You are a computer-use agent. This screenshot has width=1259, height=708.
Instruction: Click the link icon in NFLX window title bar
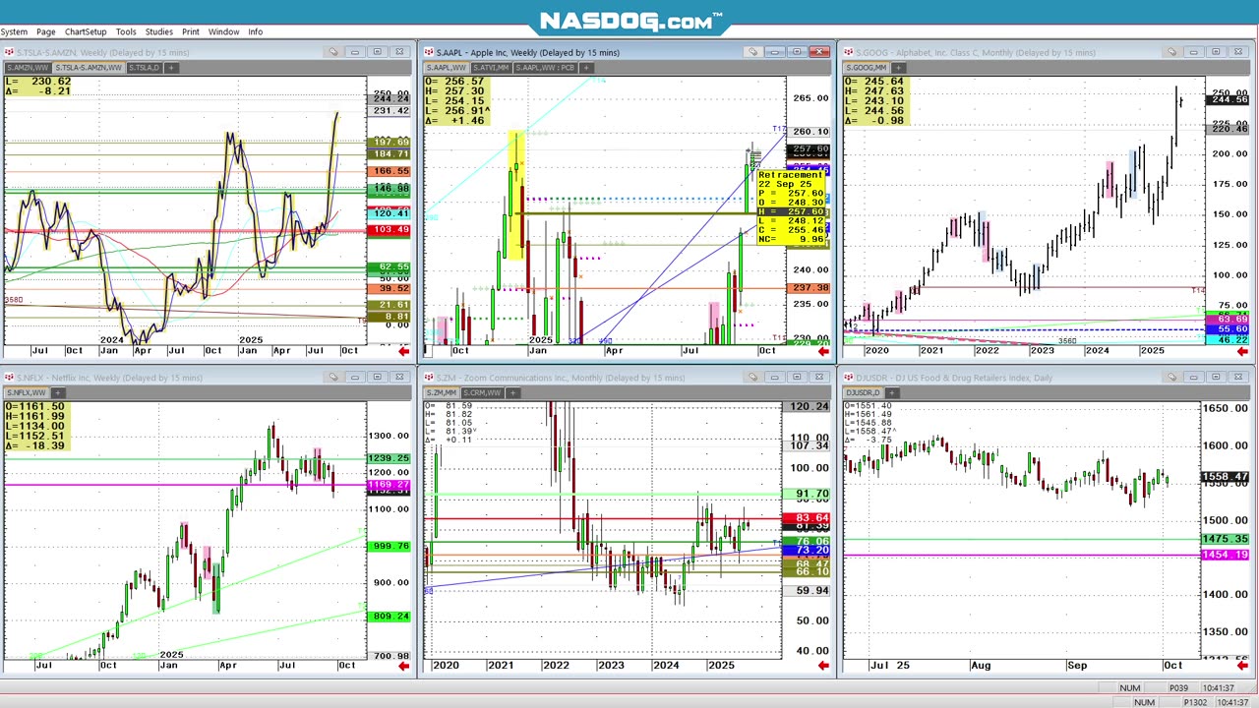point(333,377)
